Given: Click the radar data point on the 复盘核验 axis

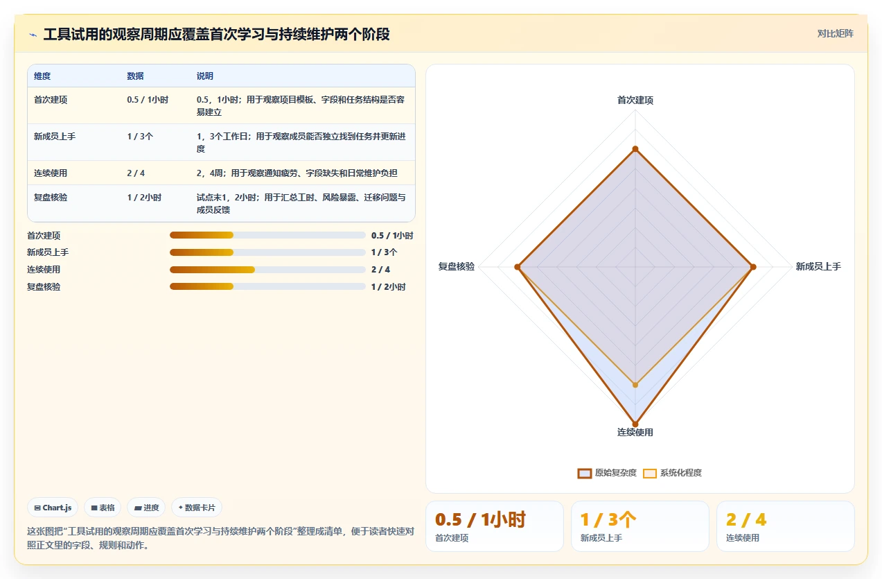Looking at the screenshot, I should (x=518, y=267).
